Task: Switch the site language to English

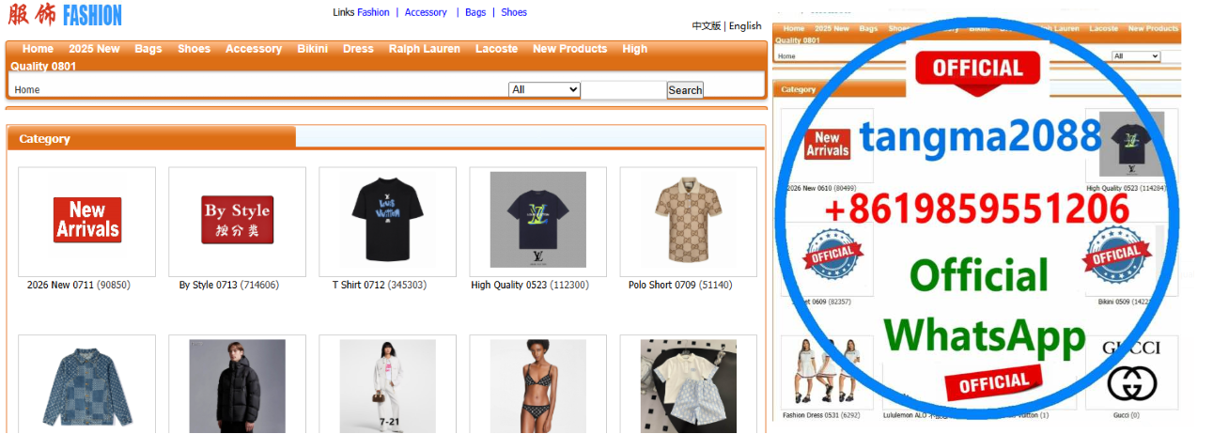Action: 745,26
